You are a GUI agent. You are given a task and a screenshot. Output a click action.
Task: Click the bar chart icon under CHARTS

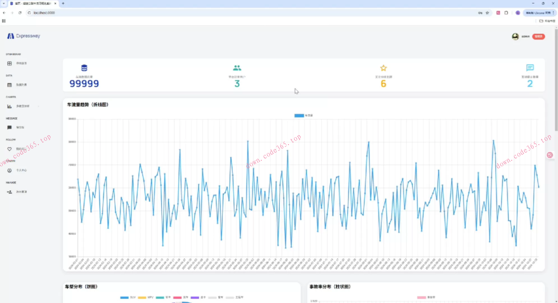[x=10, y=106]
